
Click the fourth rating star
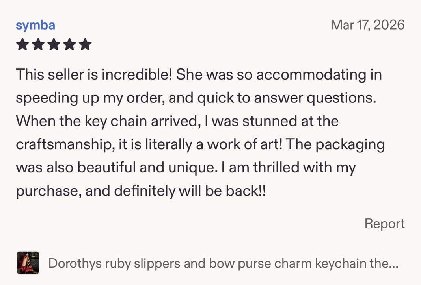click(69, 44)
